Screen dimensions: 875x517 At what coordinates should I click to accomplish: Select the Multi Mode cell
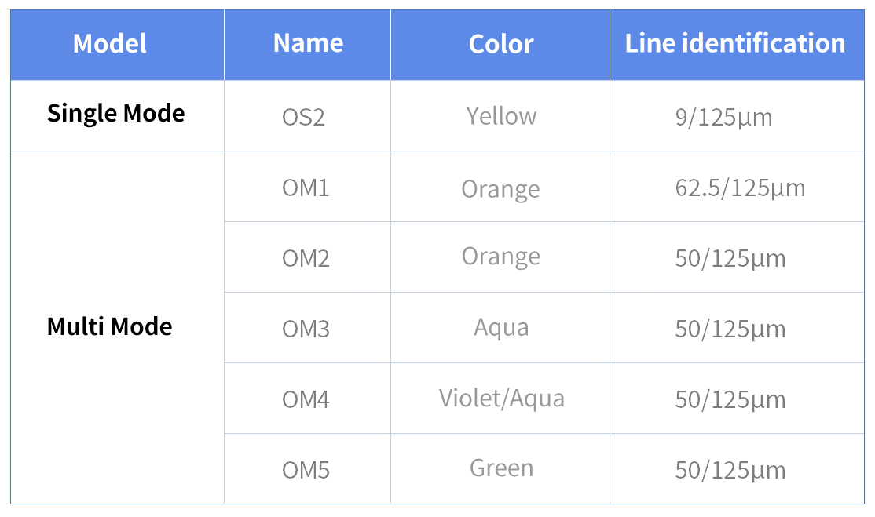[117, 328]
